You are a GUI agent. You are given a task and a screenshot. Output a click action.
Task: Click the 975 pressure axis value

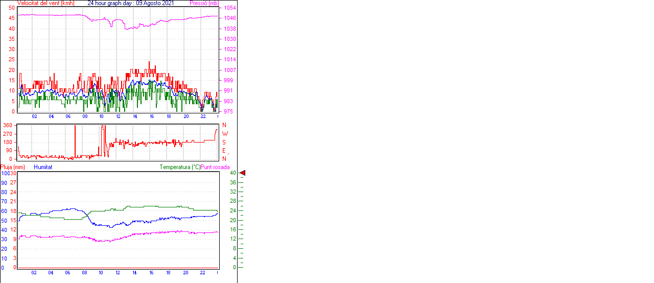(229, 111)
